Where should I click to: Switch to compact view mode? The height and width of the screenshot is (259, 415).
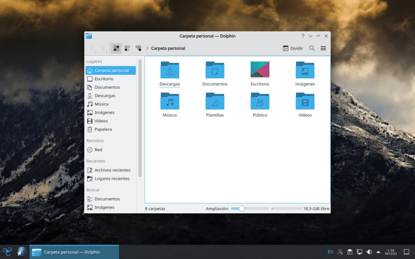(127, 48)
